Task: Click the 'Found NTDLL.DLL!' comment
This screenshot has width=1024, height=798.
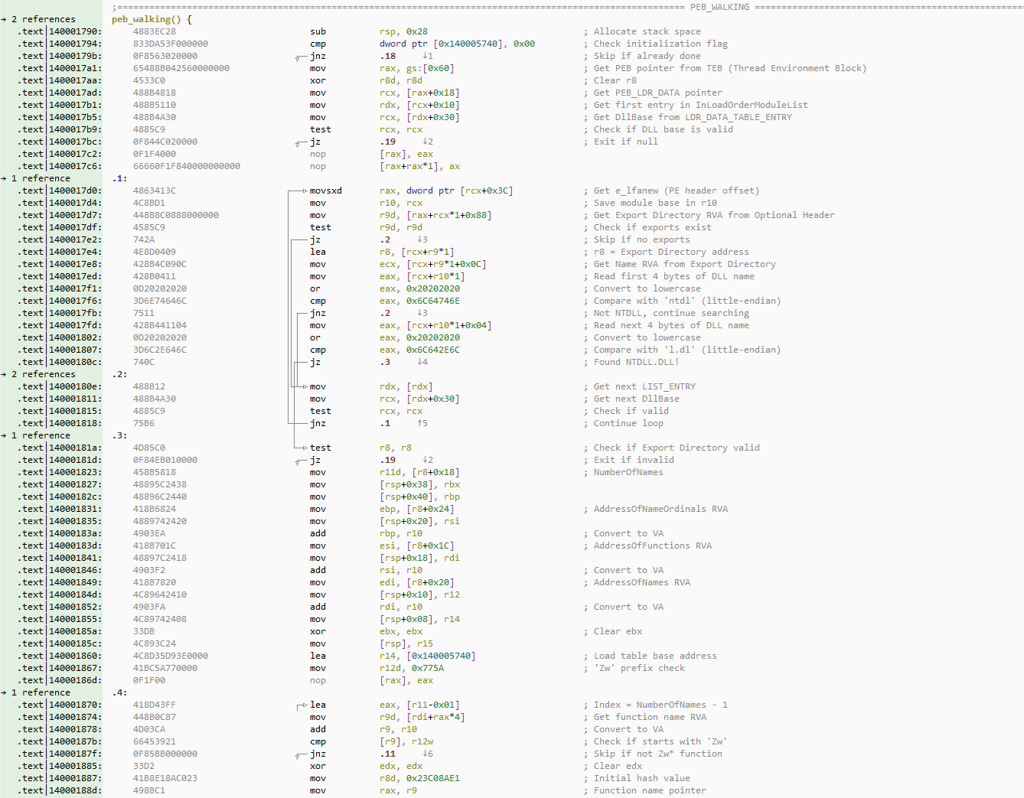Action: pyautogui.click(x=636, y=362)
